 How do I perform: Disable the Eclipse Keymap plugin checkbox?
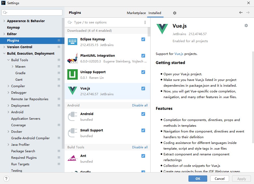(x=143, y=39)
